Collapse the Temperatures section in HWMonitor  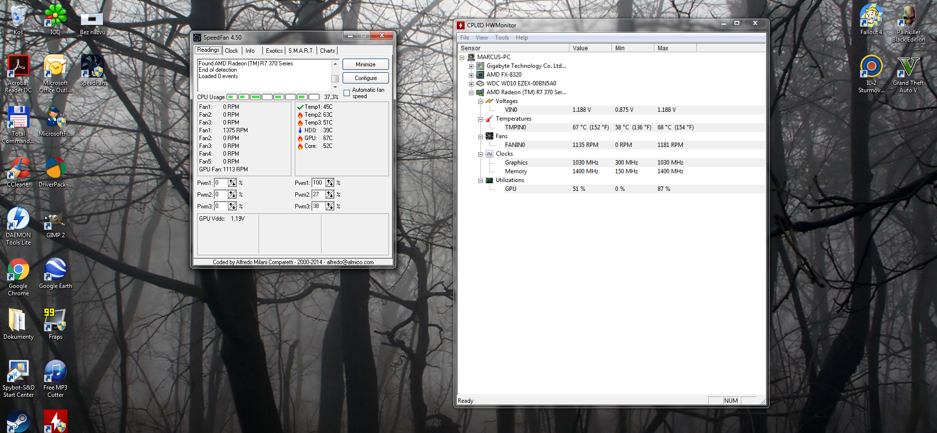click(x=481, y=119)
